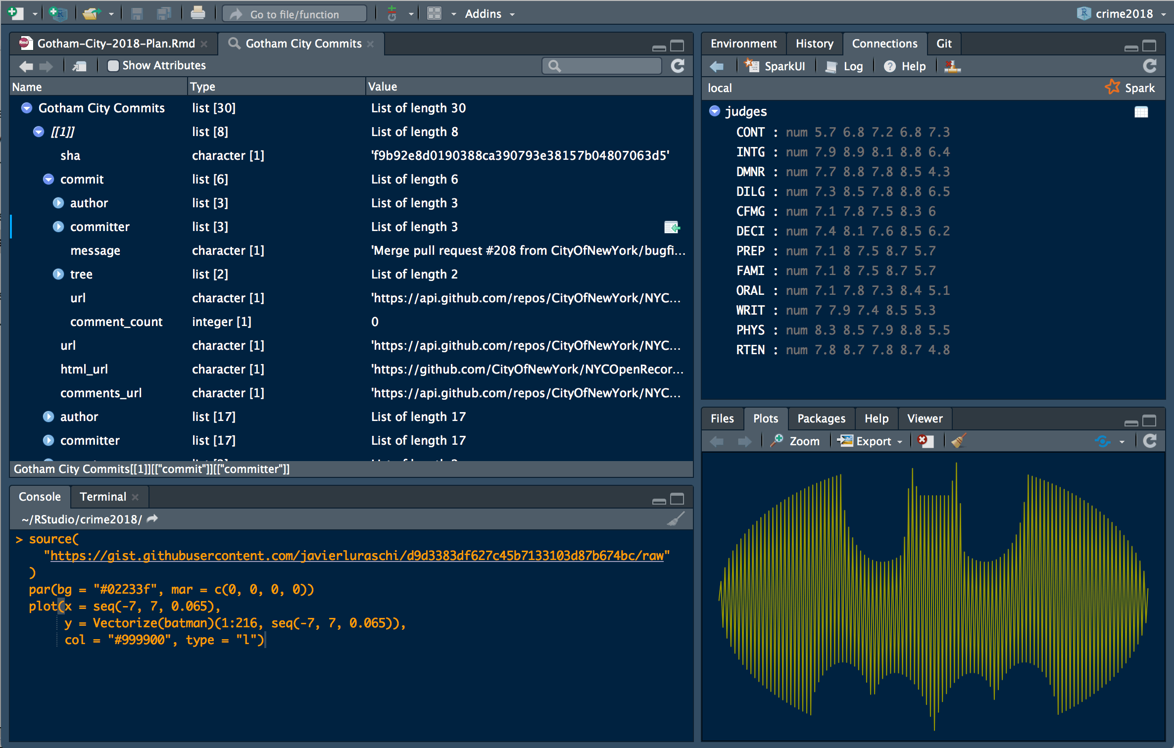Click the Go to file/function field

point(294,14)
